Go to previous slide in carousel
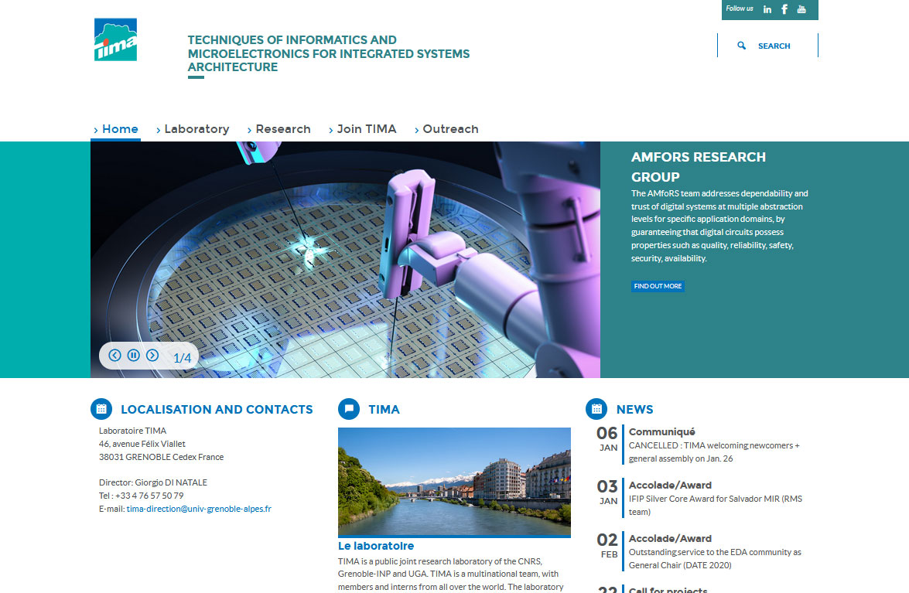 tap(114, 356)
